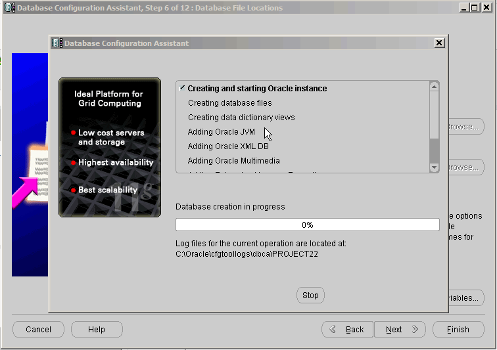Select 'Adding Oracle Multimedia' step
497x350 pixels.
(233, 161)
